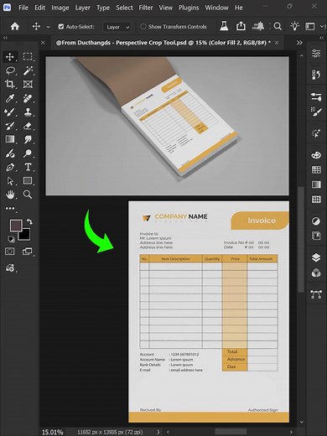Select the Clone Stamp tool

pos(28,112)
